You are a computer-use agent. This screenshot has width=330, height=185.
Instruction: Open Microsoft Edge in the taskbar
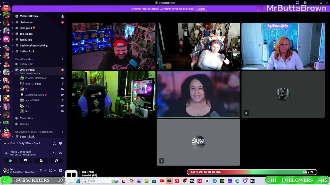(x=237, y=181)
